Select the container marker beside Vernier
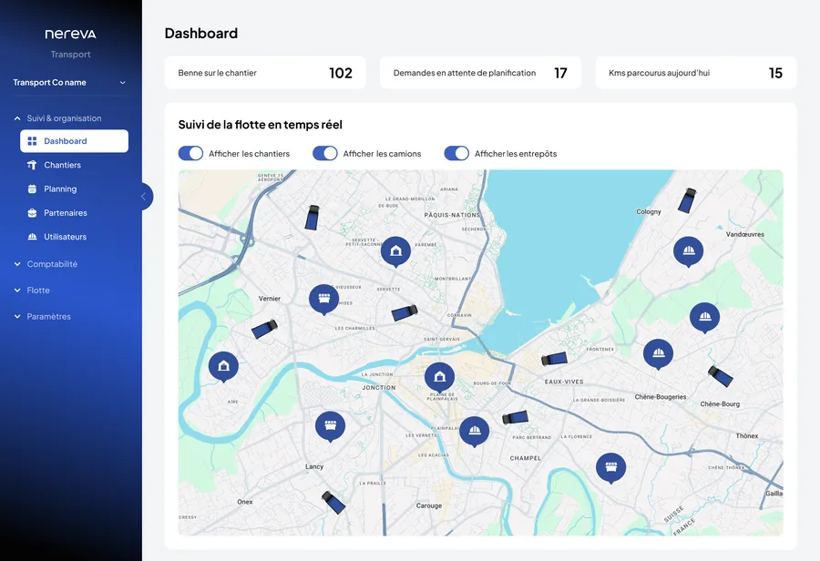The height and width of the screenshot is (561, 820). [x=324, y=300]
